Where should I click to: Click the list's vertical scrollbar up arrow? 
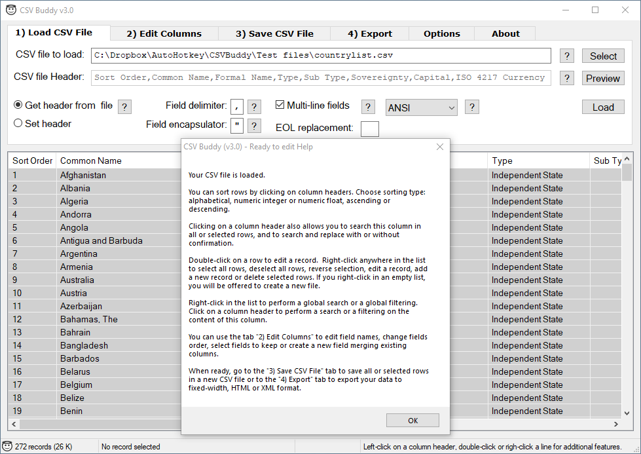627,159
